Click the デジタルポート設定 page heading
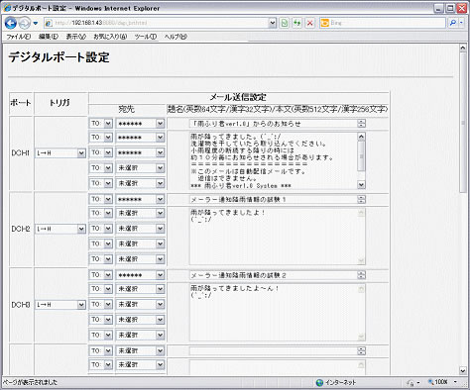 pyautogui.click(x=59, y=57)
